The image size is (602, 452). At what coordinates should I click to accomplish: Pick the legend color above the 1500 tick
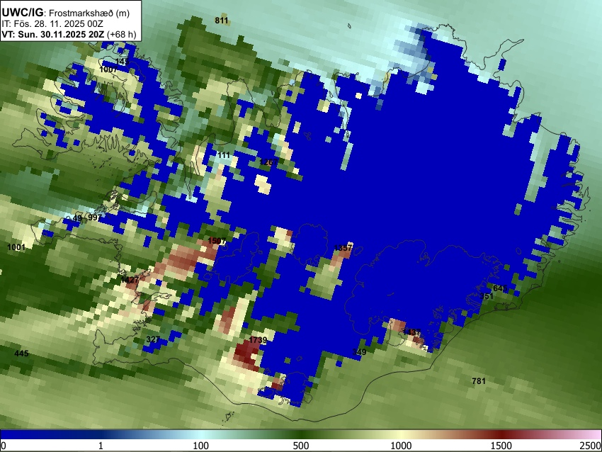click(501, 434)
